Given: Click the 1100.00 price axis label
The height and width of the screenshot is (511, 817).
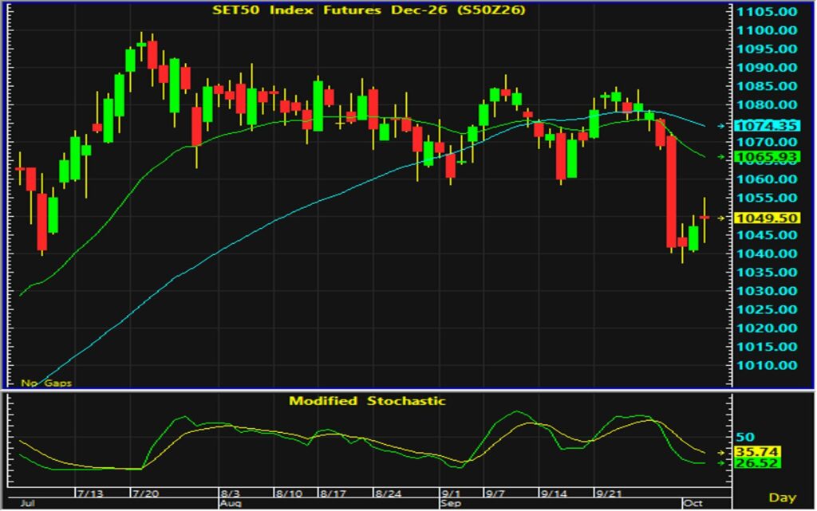Looking at the screenshot, I should click(x=767, y=30).
